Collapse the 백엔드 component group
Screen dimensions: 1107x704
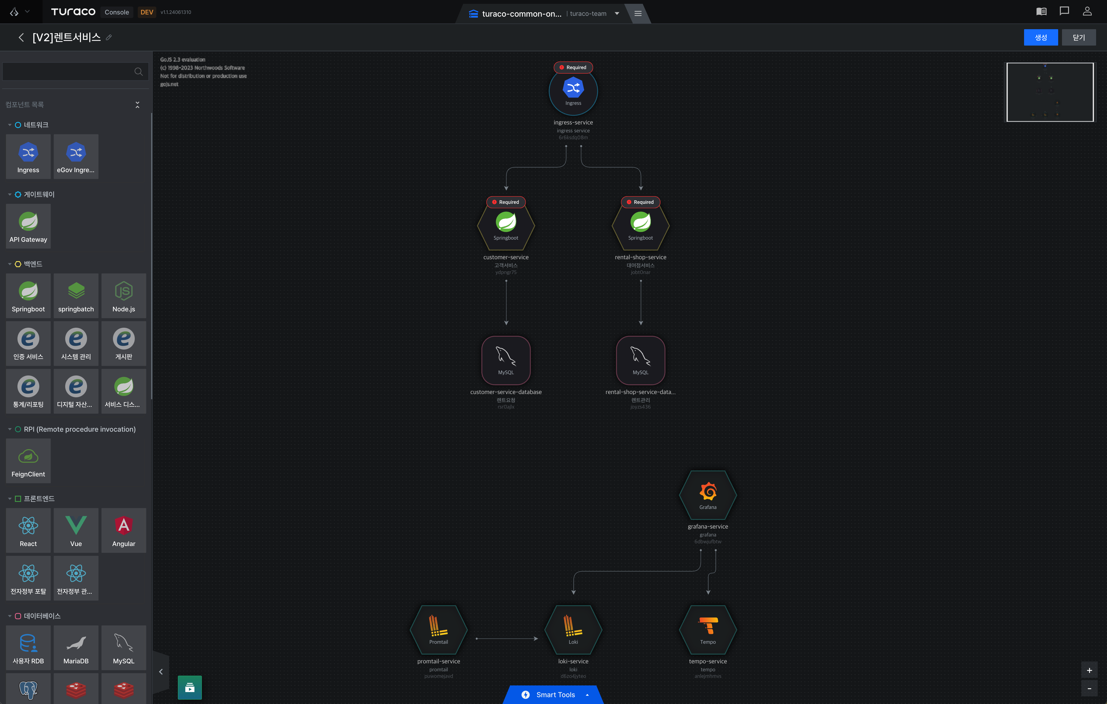(x=10, y=264)
